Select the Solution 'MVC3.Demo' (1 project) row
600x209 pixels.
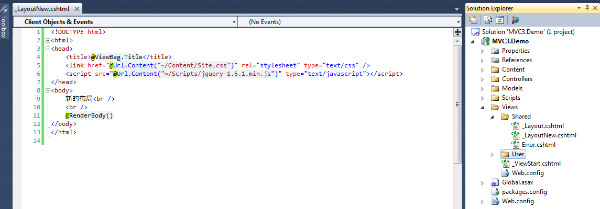(x=528, y=32)
